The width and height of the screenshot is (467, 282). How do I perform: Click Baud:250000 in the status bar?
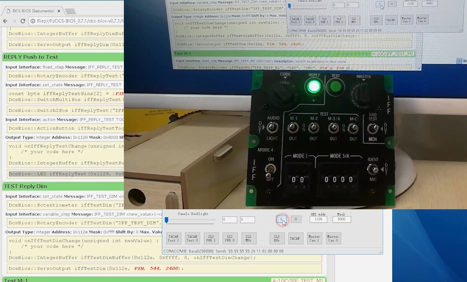(x=201, y=251)
